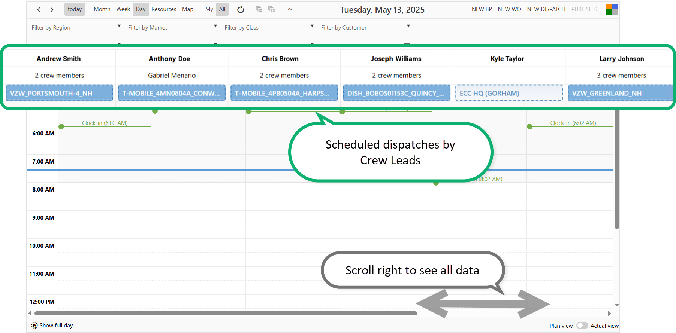The height and width of the screenshot is (333, 676).
Task: Select Day view
Action: point(141,9)
